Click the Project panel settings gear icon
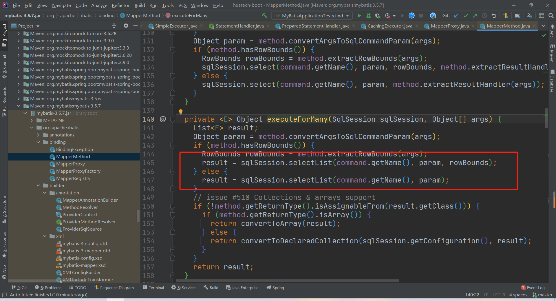 126,26
